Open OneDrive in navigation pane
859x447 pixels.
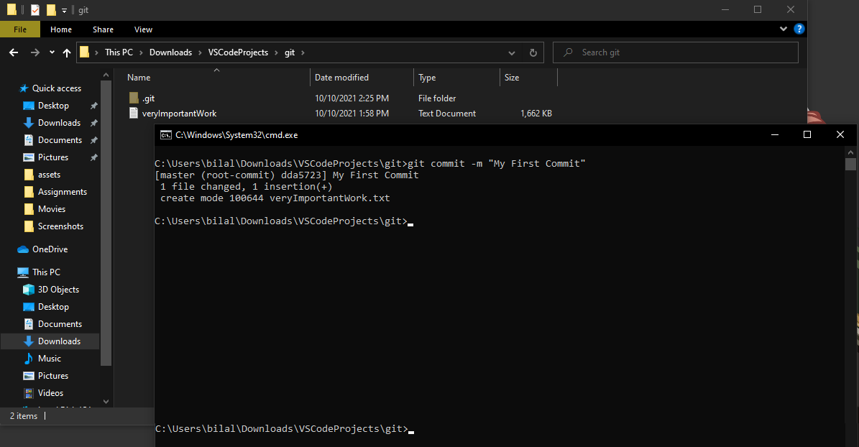click(50, 249)
